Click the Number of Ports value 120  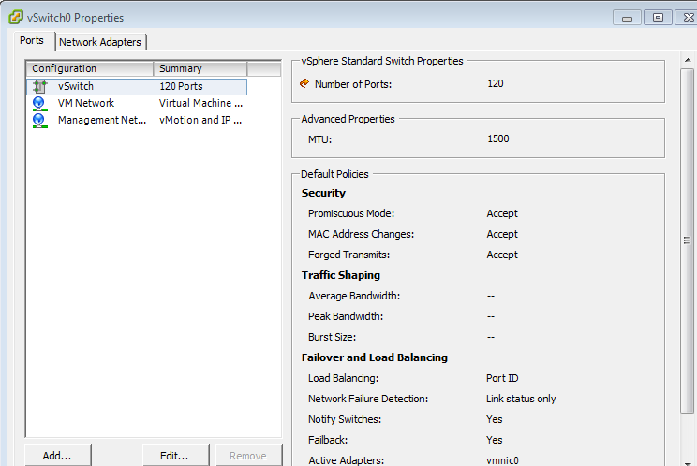(496, 83)
